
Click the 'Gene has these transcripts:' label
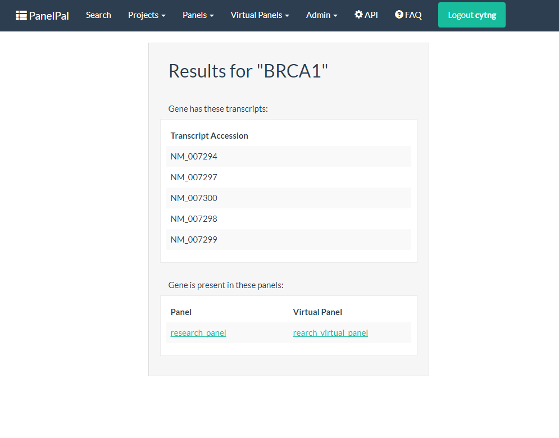[218, 109]
